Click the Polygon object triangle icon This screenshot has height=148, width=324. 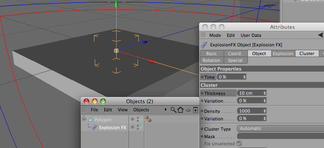(90, 120)
